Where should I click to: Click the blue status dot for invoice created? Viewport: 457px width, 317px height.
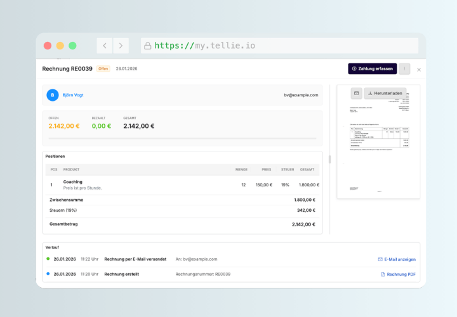[48, 274]
